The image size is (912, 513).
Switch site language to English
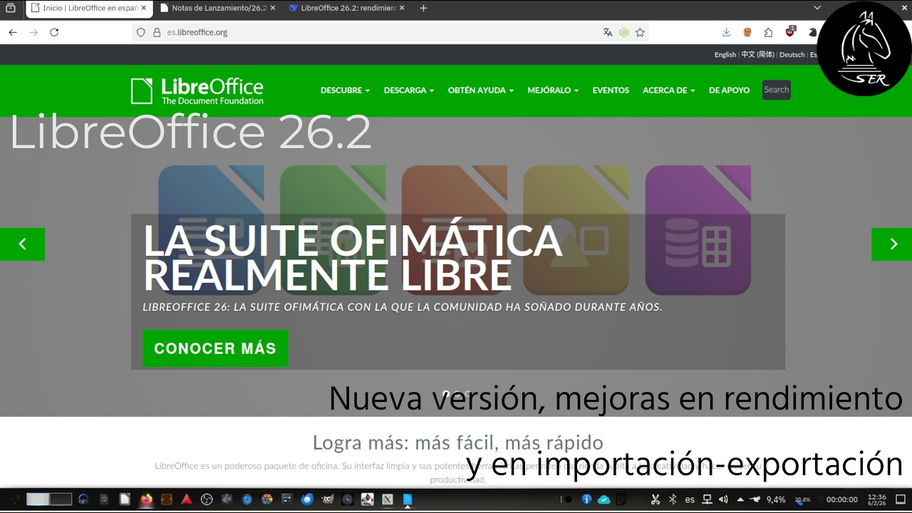pyautogui.click(x=725, y=55)
